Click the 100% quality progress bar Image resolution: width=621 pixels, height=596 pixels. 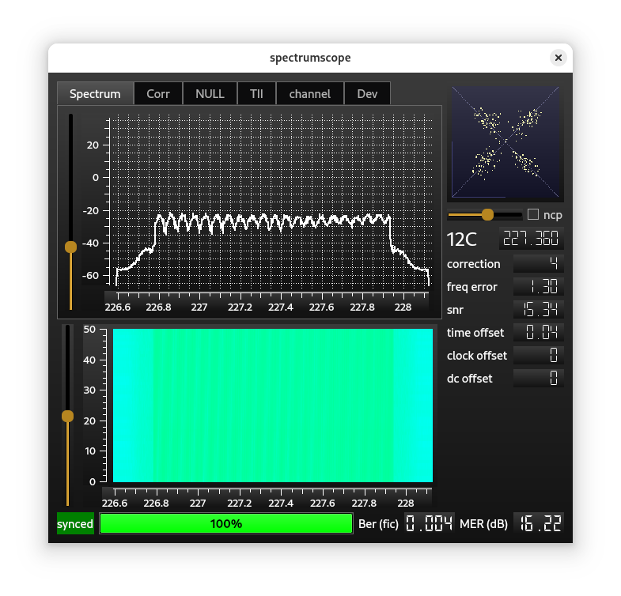225,523
